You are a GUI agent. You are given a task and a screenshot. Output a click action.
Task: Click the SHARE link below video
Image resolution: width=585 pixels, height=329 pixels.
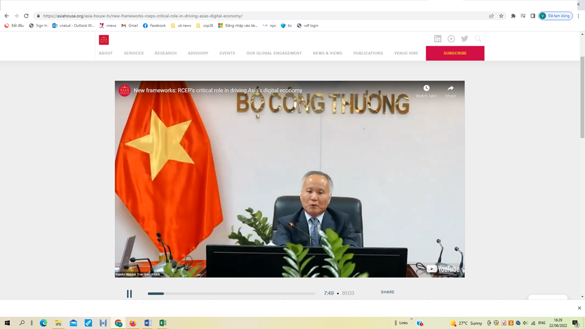point(387,292)
